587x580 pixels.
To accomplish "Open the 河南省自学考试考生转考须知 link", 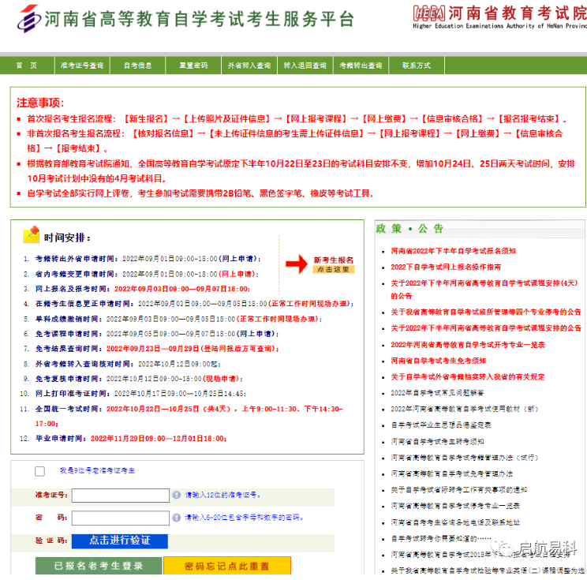I will 437,441.
